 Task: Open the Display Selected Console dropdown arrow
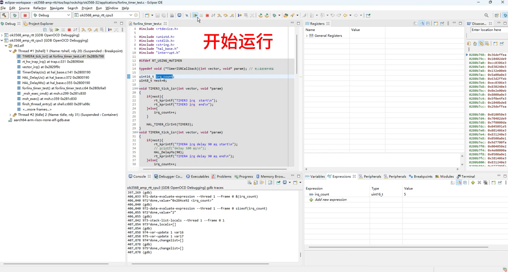tap(290, 183)
